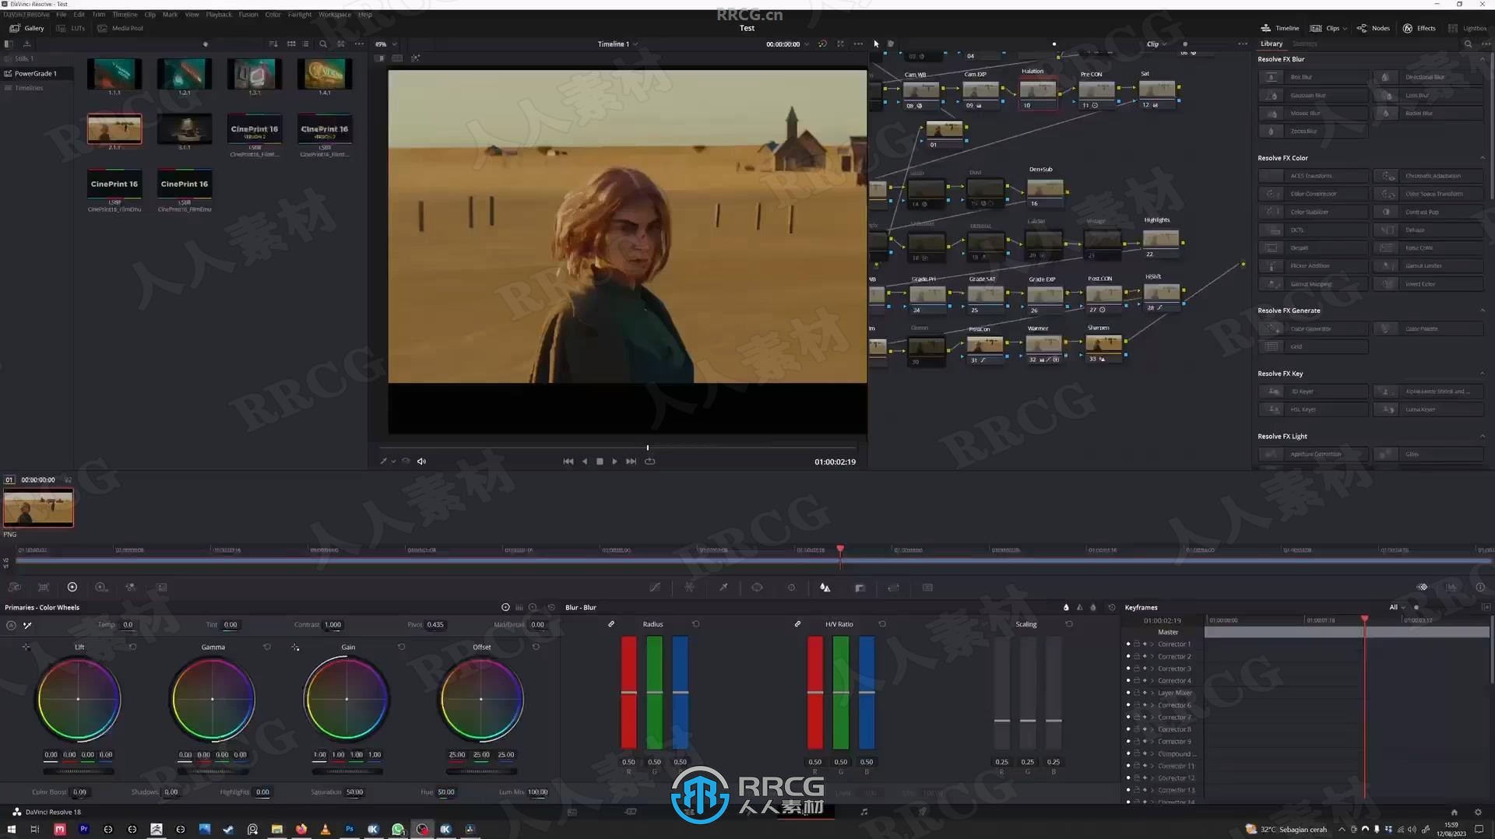Toggle Auto Balance button in Primaries
This screenshot has width=1495, height=839.
pos(11,625)
